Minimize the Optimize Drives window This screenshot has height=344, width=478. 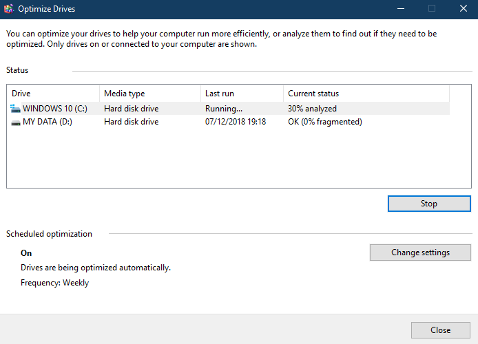coord(401,9)
